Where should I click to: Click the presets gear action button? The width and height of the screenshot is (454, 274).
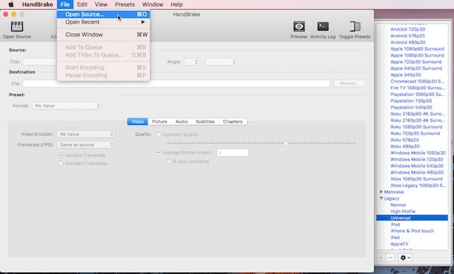pyautogui.click(x=405, y=258)
